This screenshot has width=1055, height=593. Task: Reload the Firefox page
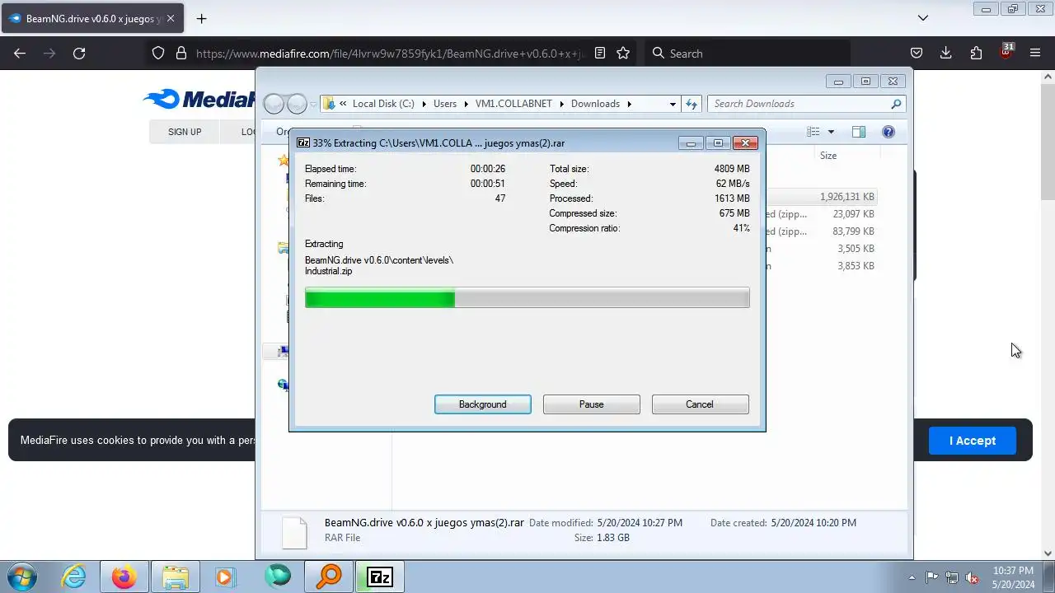point(79,54)
